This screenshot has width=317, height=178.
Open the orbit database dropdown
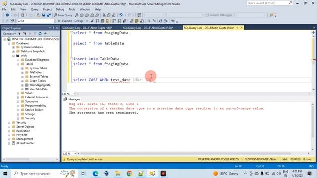(x=53, y=21)
